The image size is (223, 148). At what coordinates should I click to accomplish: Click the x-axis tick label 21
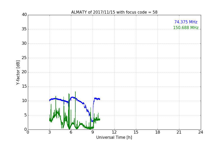[179, 132]
